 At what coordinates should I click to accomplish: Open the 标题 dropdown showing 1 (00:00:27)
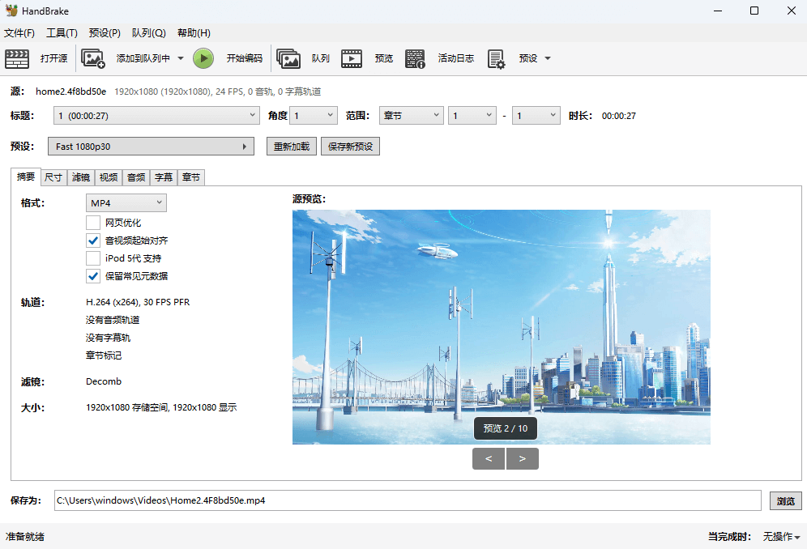tap(156, 115)
